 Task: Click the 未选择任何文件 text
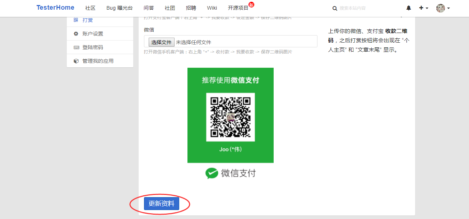point(194,42)
